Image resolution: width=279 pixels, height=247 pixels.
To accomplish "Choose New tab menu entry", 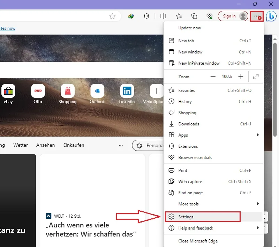I will (x=213, y=41).
